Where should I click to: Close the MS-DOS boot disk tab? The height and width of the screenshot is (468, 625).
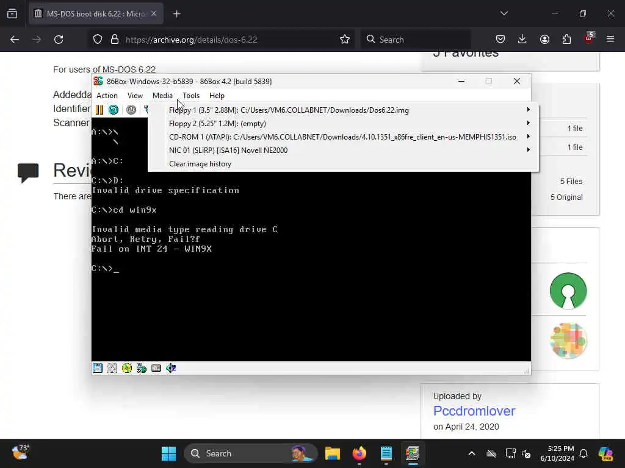point(154,13)
